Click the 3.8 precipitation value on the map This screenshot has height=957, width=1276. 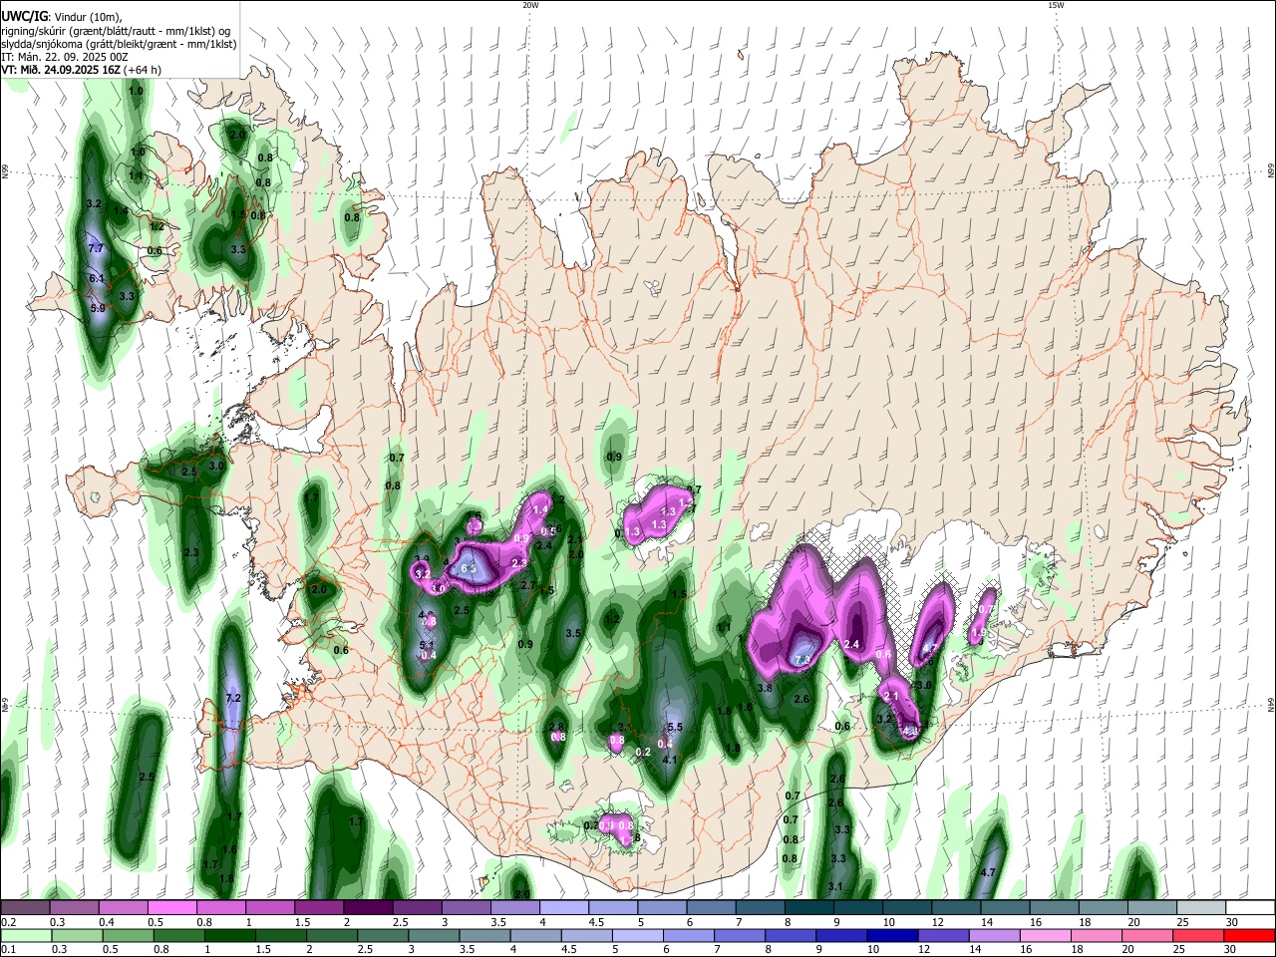click(x=766, y=688)
